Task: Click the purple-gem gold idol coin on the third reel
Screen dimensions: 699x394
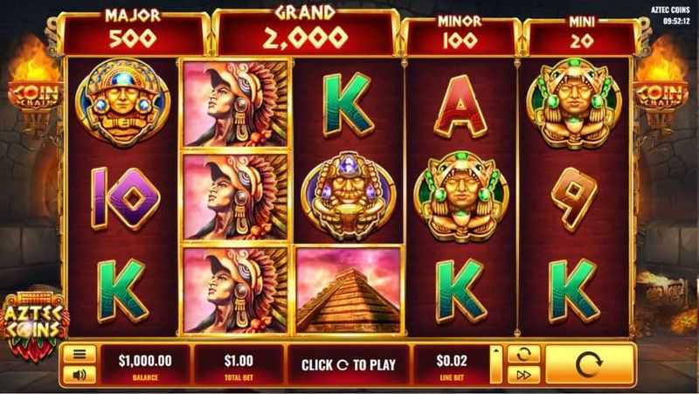Action: coord(348,197)
